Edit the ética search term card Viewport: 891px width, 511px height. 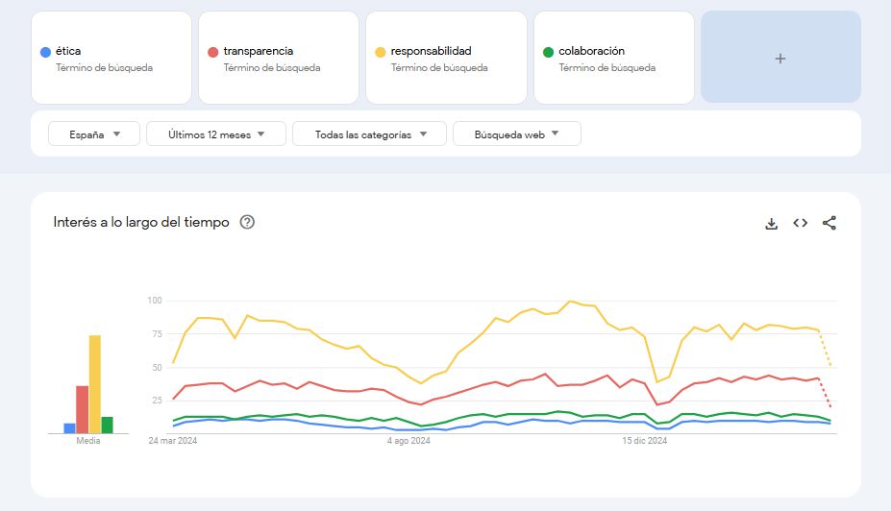coord(111,58)
